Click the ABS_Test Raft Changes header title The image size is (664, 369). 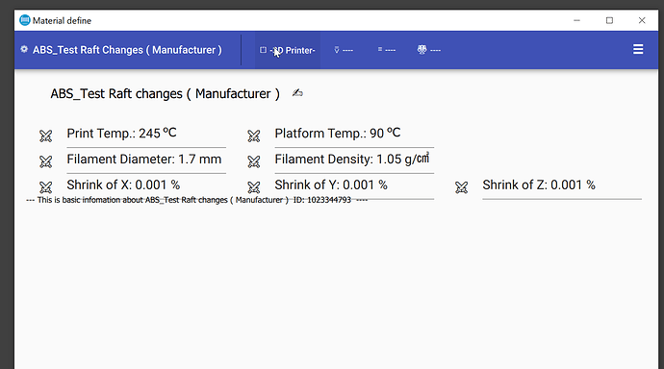tap(127, 50)
